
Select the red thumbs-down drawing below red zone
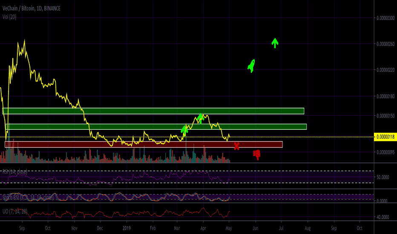point(257,154)
